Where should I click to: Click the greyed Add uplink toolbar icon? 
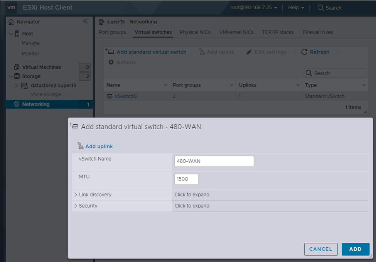click(202, 52)
